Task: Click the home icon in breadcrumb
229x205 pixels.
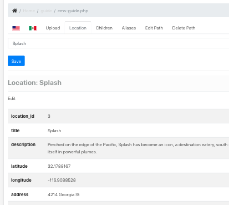Action: [x=14, y=11]
